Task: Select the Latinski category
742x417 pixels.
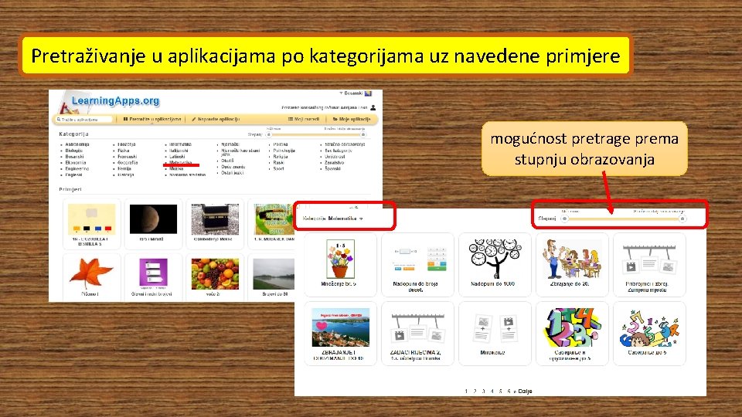Action: (177, 157)
